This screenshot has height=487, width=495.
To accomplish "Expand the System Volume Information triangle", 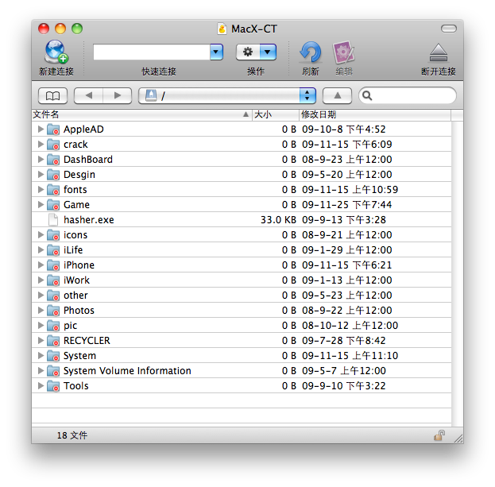I will 41,371.
